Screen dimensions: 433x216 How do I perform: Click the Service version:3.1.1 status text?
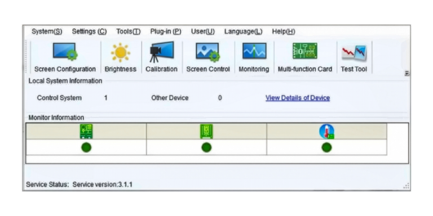(103, 184)
